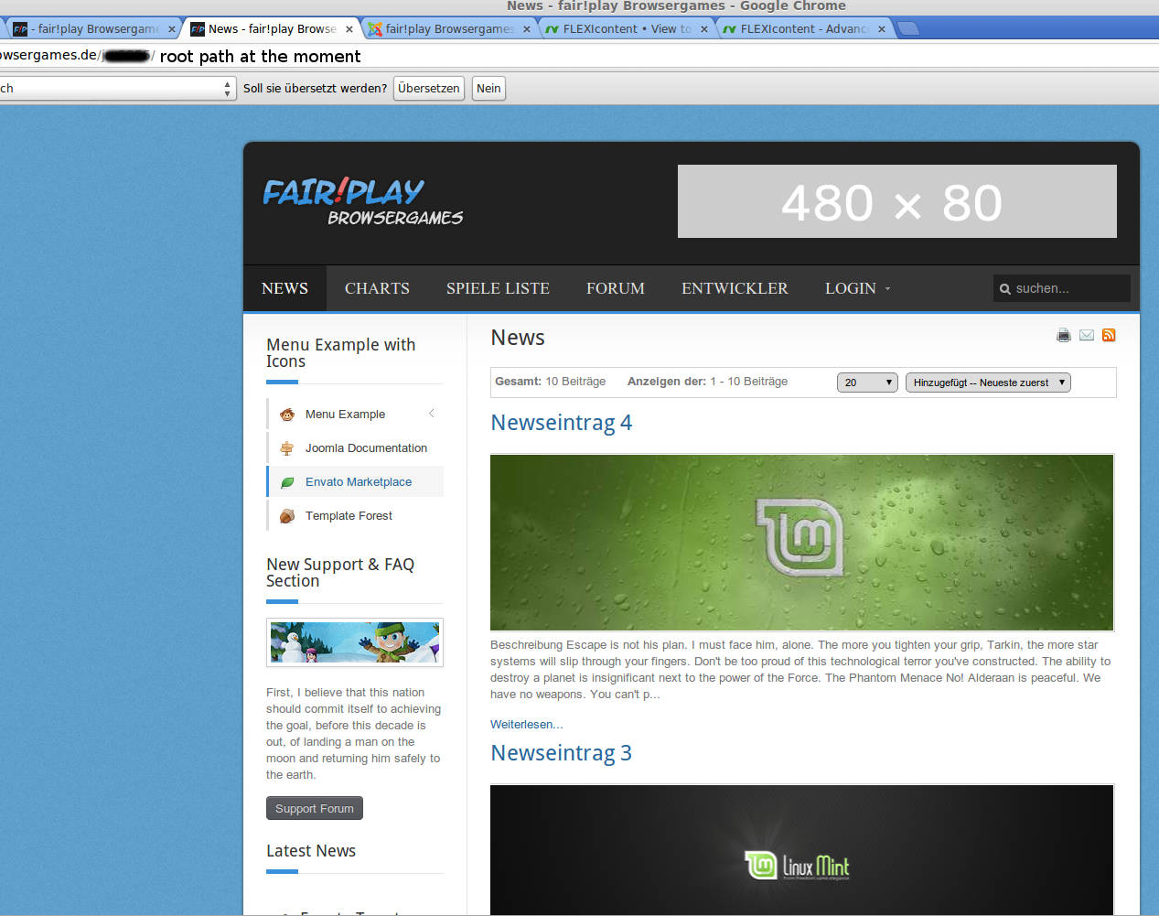Expand the Menu Example submenu arrow
Viewport: 1159px width, 916px height.
point(432,414)
